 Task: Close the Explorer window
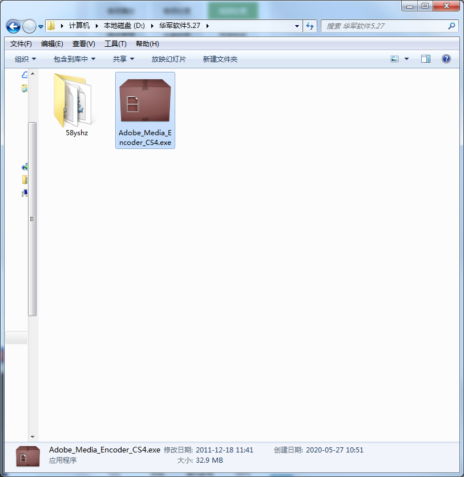tap(446, 6)
